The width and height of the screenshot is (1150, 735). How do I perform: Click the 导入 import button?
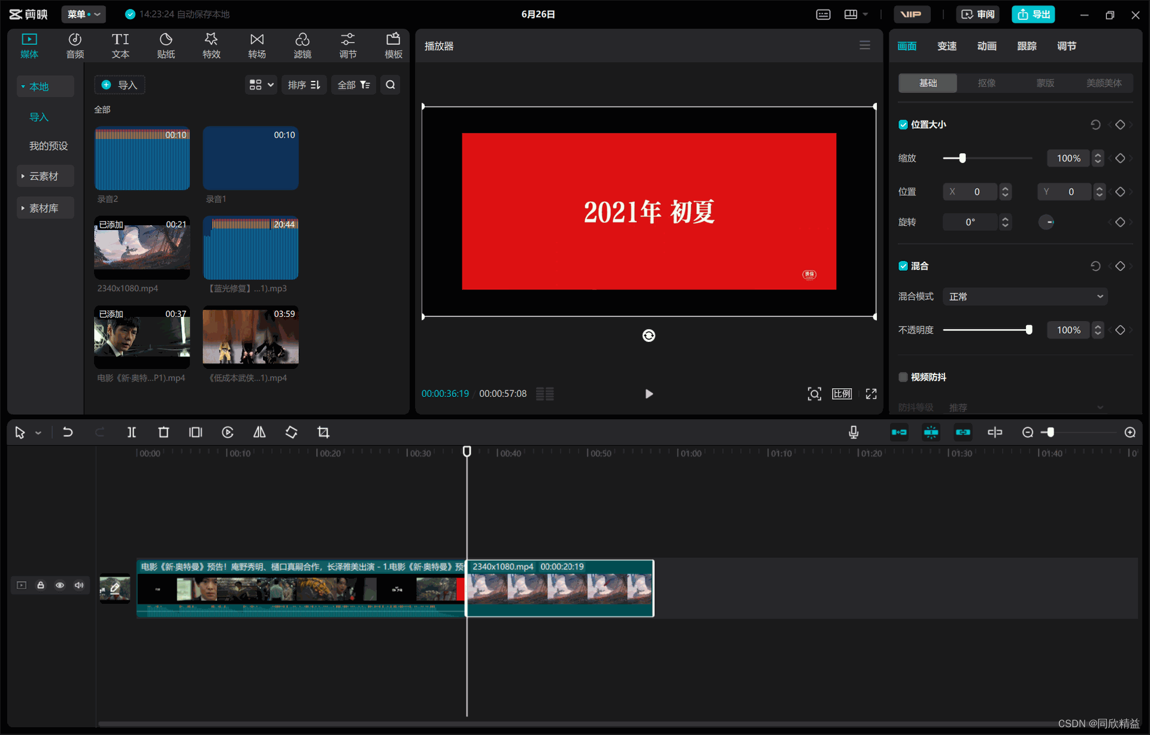(x=120, y=85)
